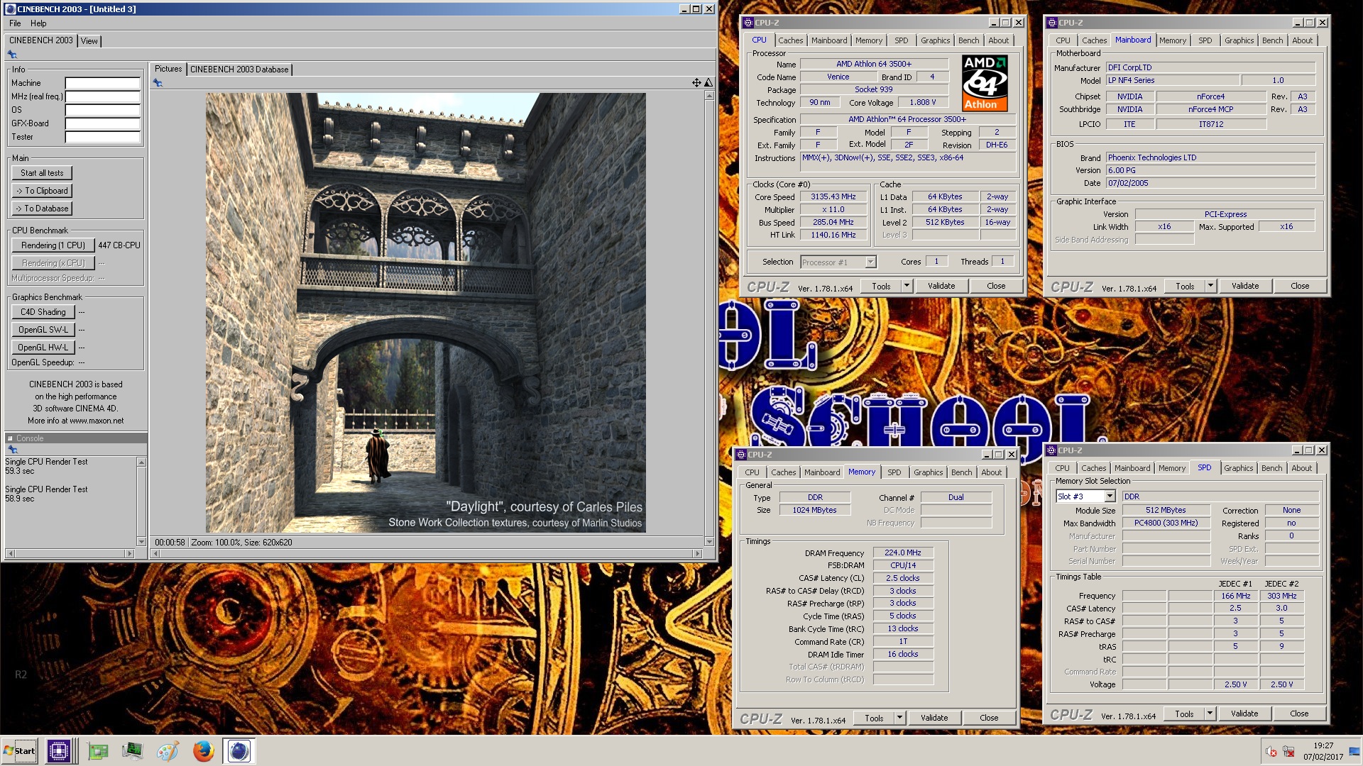Open SPD tab in CPU-Z Memory window
Image resolution: width=1363 pixels, height=766 pixels.
[x=894, y=472]
